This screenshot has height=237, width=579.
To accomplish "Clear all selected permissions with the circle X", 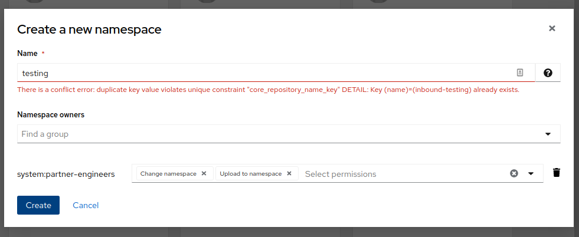I will coord(514,173).
